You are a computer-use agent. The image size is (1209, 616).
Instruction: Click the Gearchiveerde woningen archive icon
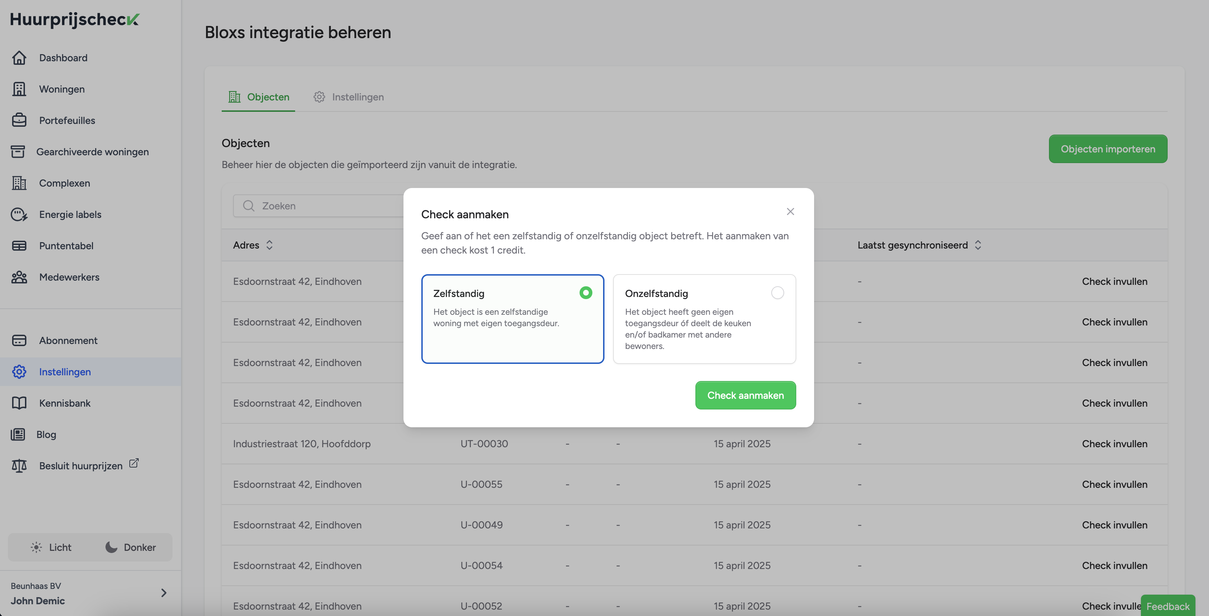[x=18, y=152]
